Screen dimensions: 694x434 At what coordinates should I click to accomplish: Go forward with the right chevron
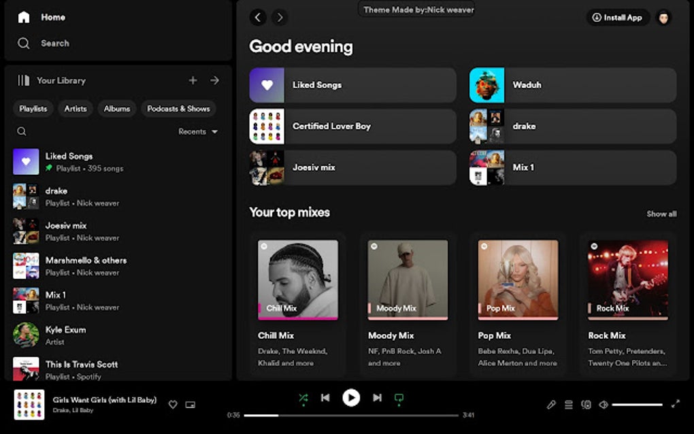280,17
